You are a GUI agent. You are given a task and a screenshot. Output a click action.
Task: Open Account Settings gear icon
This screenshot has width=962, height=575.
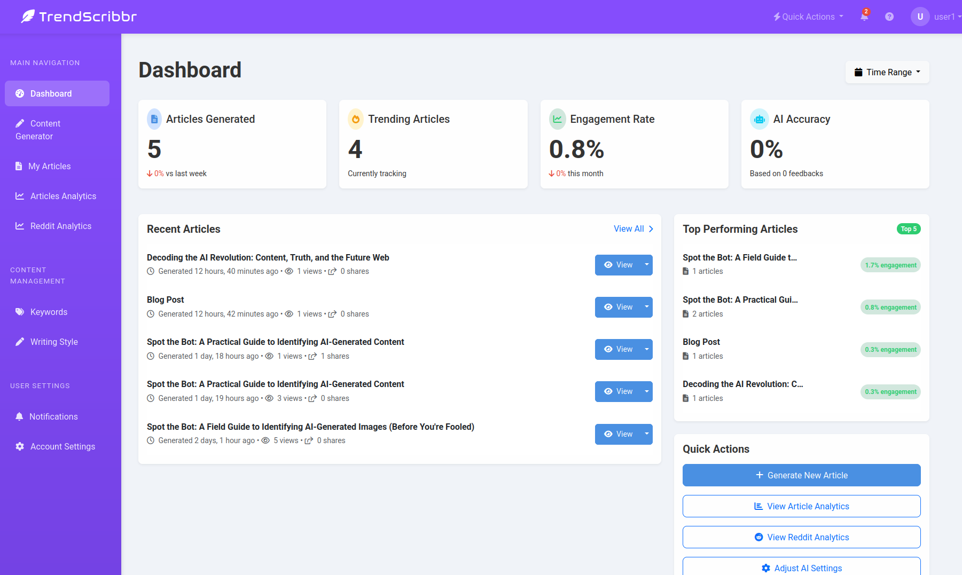pyautogui.click(x=20, y=446)
